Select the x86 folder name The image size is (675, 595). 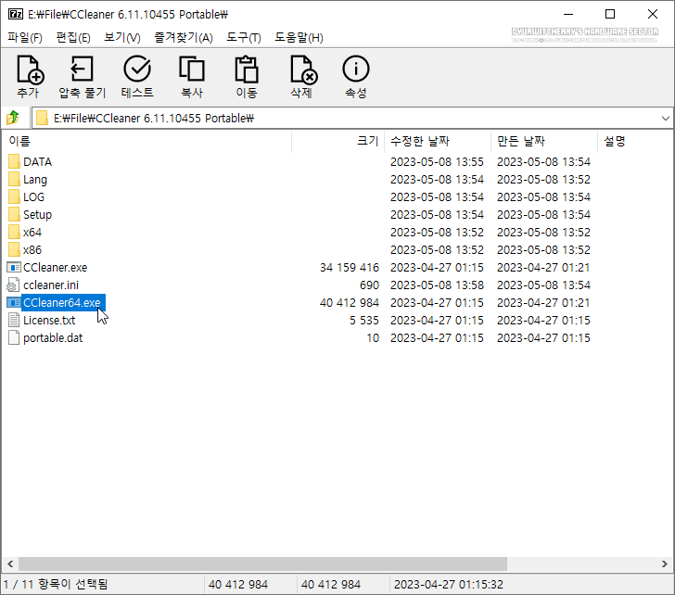(32, 250)
